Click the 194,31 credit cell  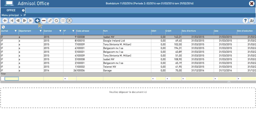tap(174, 48)
